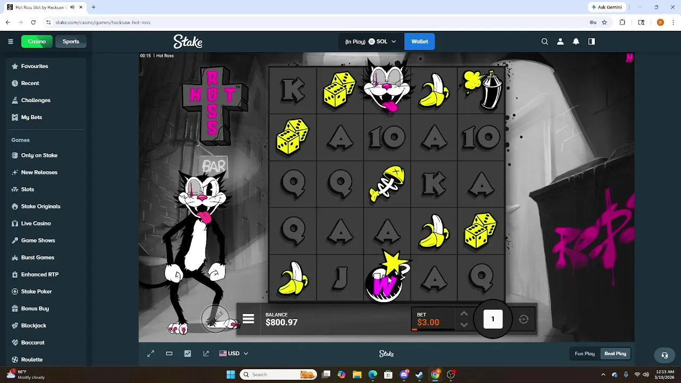Click the bet level progress bar
The width and height of the screenshot is (681, 383).
(x=434, y=330)
